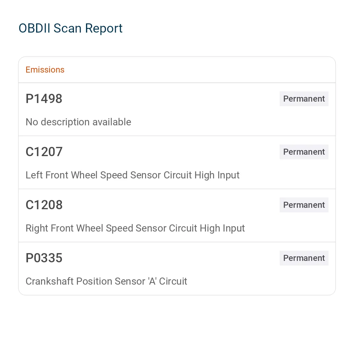Select the 'No description available' text

coord(78,122)
